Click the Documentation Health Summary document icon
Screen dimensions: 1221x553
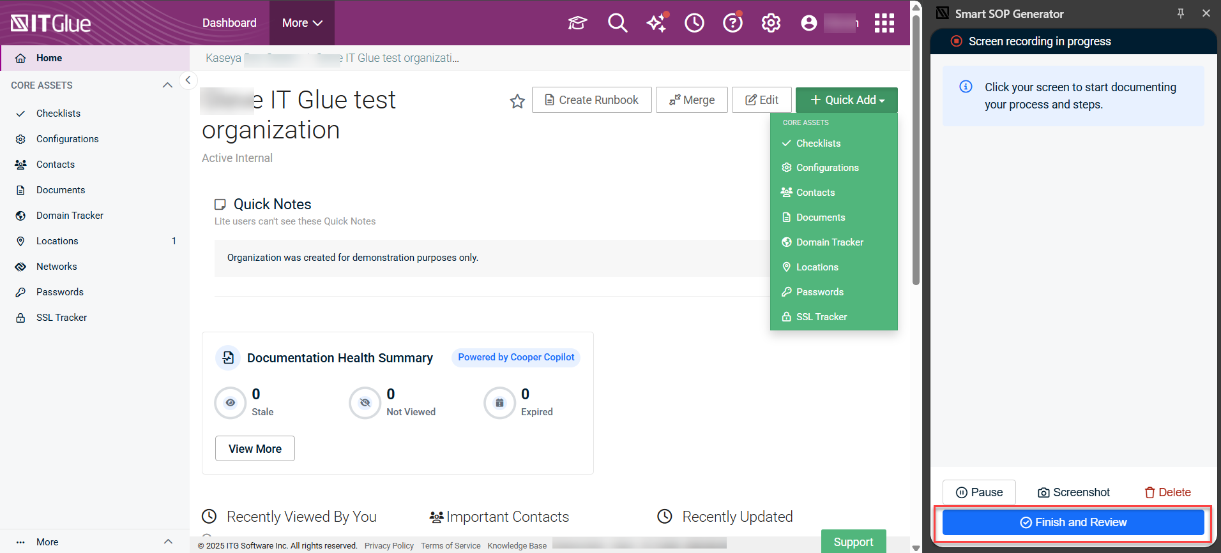point(228,358)
